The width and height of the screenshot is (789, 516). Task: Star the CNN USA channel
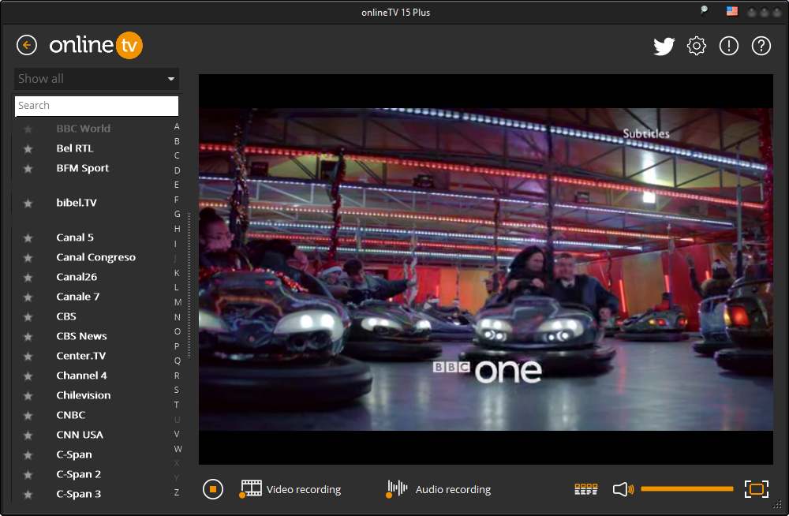point(28,435)
